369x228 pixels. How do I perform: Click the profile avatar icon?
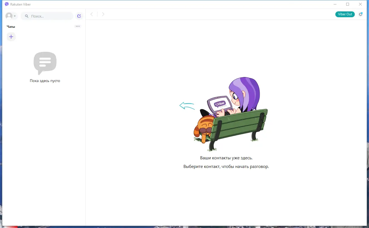9,16
